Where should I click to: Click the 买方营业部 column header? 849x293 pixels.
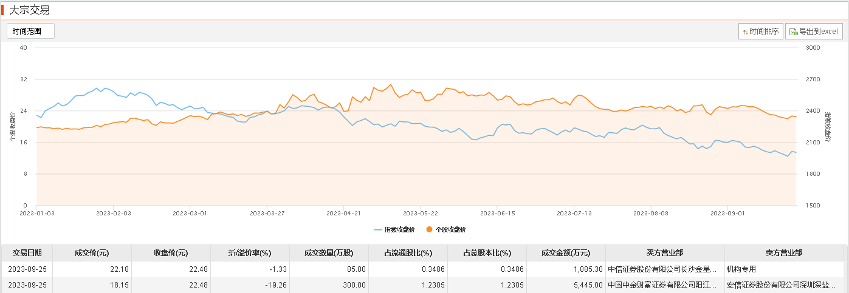664,253
